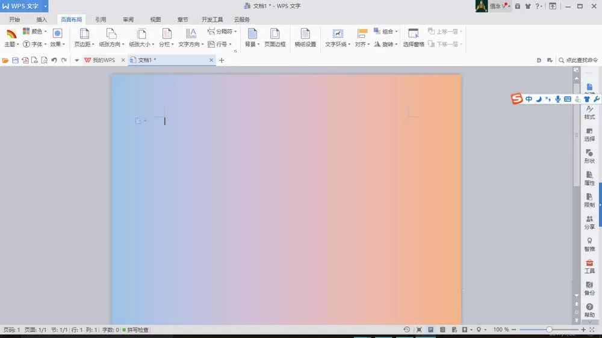Click the paste options icon near cursor
This screenshot has height=338, width=602.
138,121
